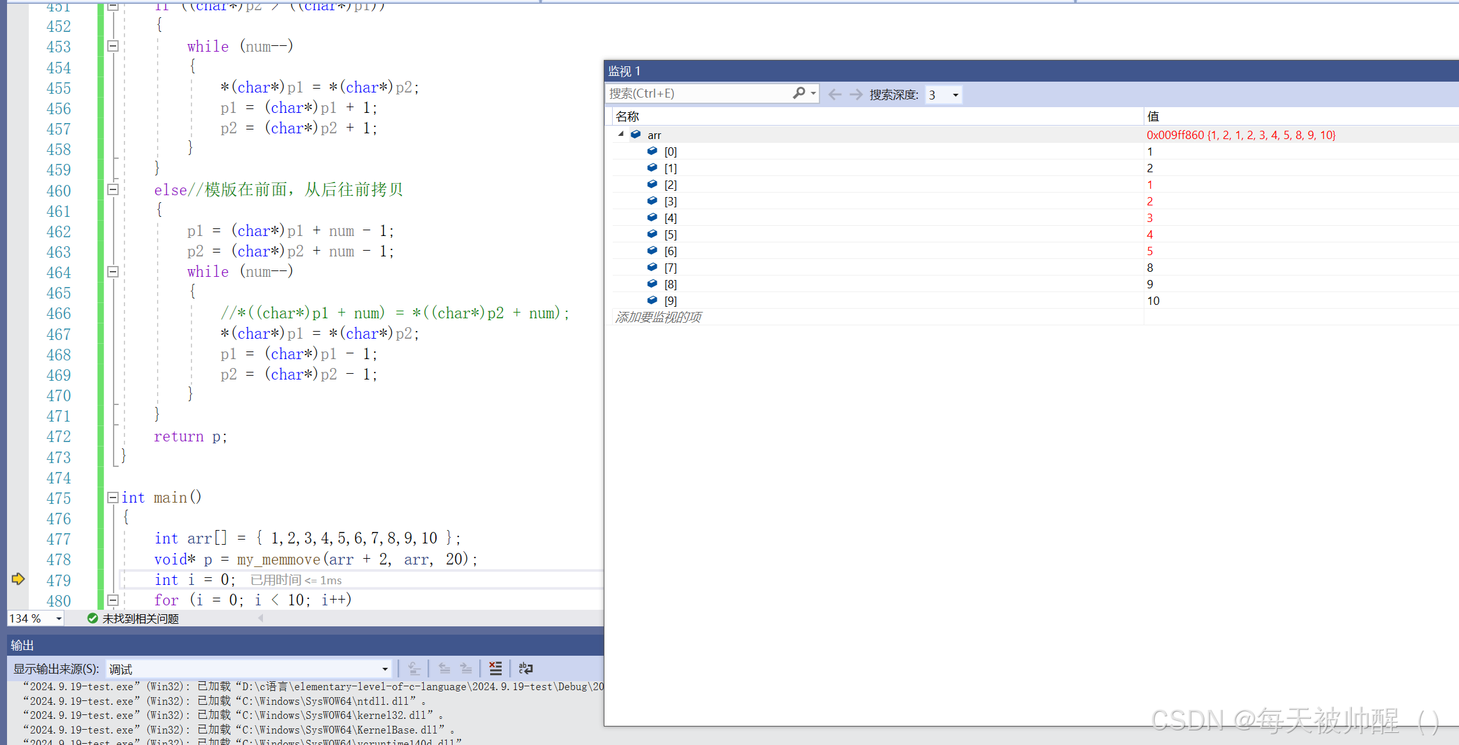
Task: Click the yellow current statement arrow at line 479
Action: click(18, 579)
